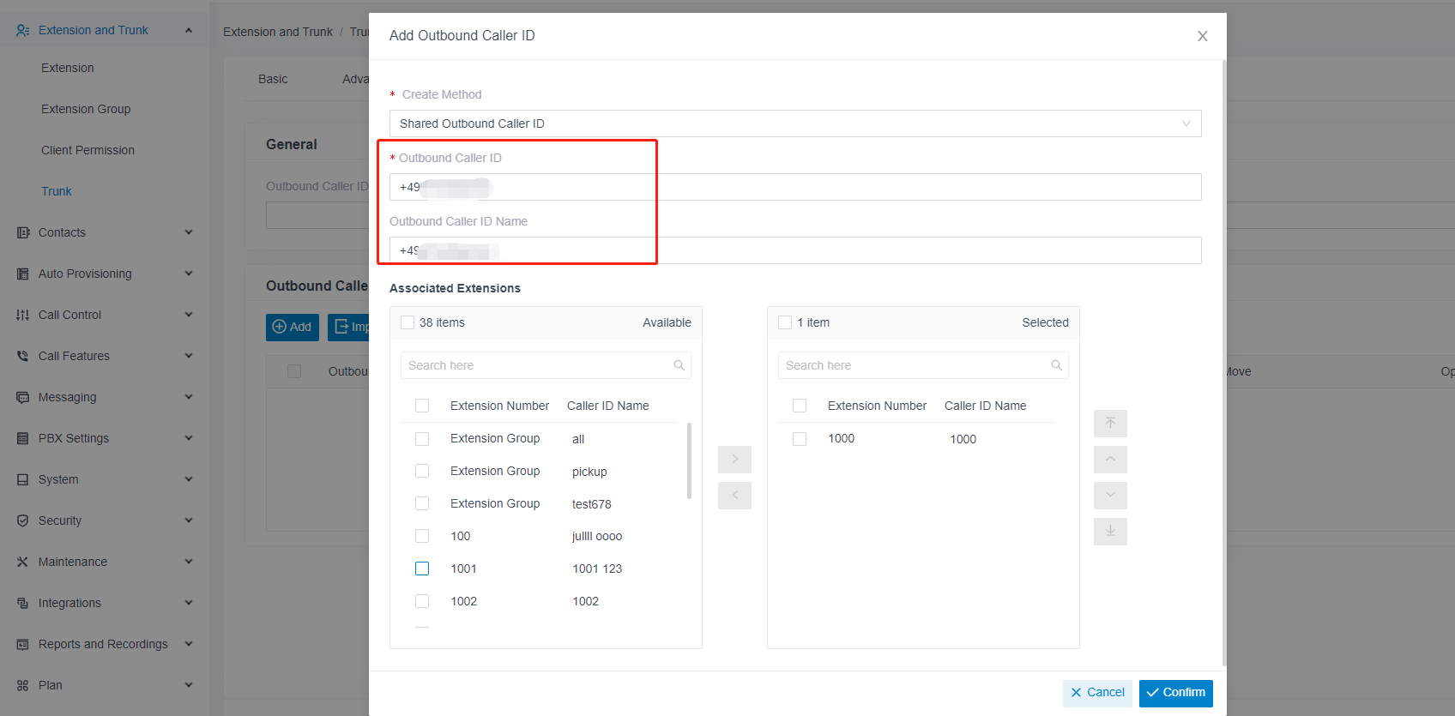This screenshot has height=716, width=1455.
Task: Check extension 1002 row
Action: point(422,601)
